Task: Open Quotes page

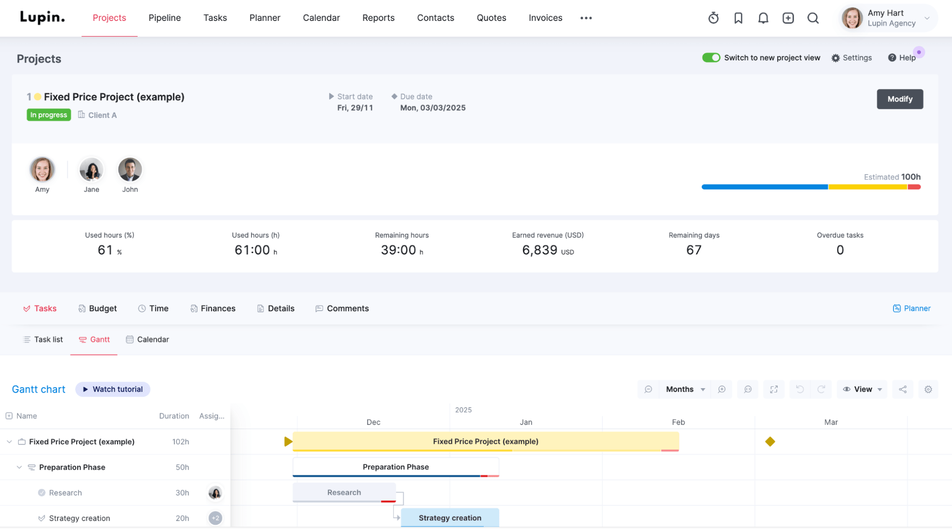Action: [491, 18]
